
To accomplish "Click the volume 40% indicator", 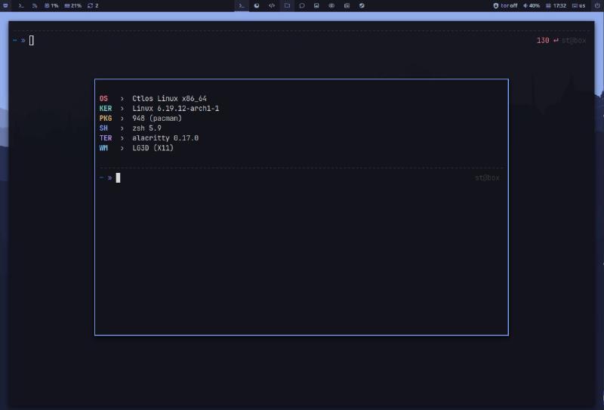I will [x=532, y=5].
